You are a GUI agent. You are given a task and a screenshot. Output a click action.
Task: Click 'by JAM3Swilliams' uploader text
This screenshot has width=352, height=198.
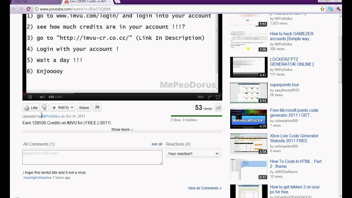point(284,172)
